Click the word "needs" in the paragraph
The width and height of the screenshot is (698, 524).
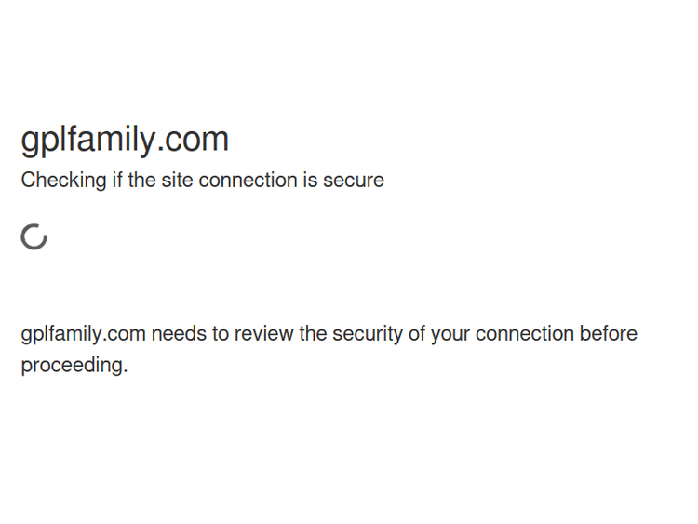click(x=178, y=334)
